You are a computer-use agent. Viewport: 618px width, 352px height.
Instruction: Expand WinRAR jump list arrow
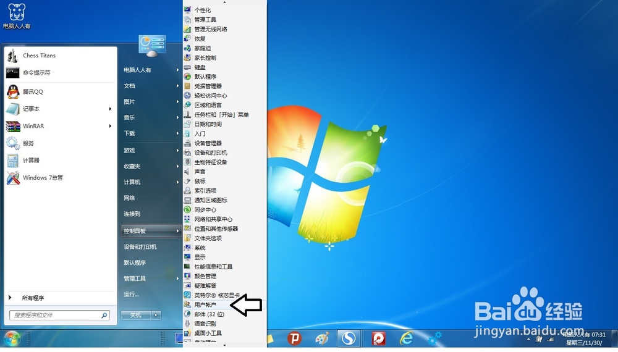(111, 126)
